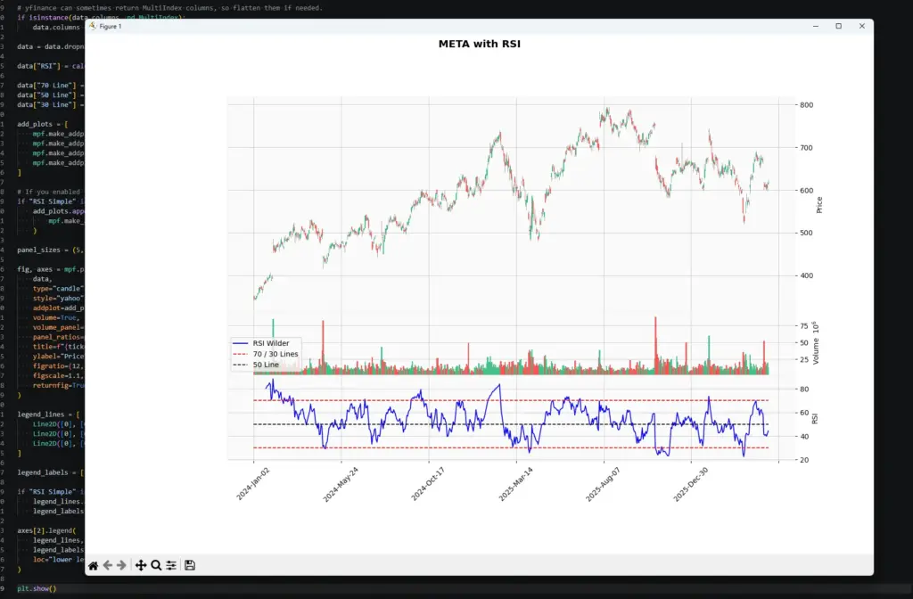913x599 pixels.
Task: Click the "2024-May-24" date axis label
Action: (x=341, y=484)
